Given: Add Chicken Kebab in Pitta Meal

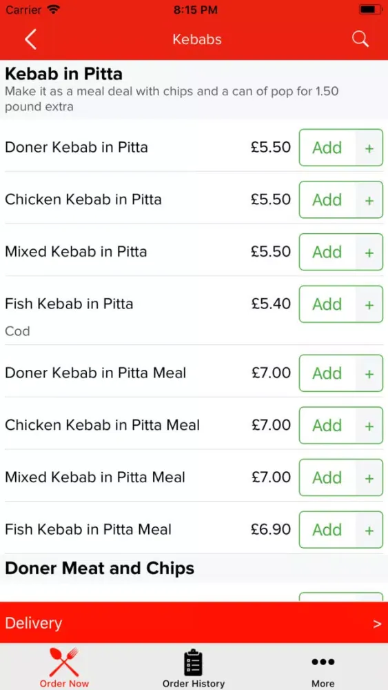Looking at the screenshot, I should tap(327, 426).
